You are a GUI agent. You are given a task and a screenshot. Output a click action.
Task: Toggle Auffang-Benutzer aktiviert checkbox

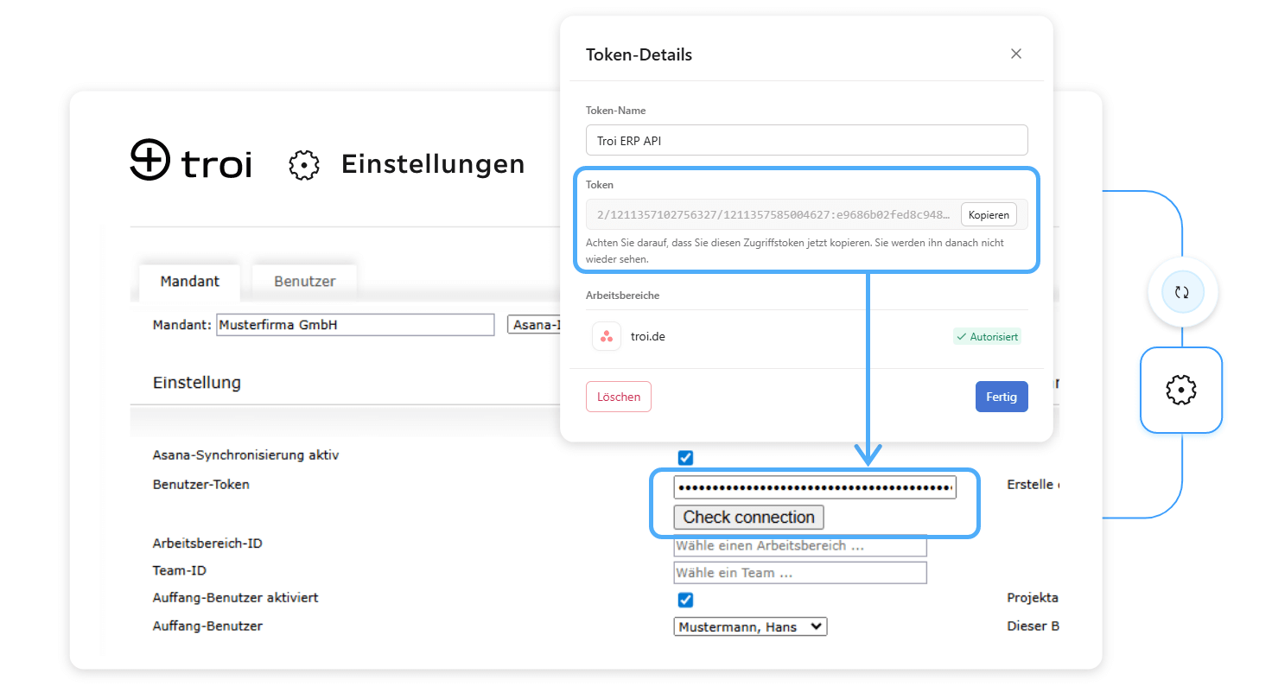coord(685,600)
